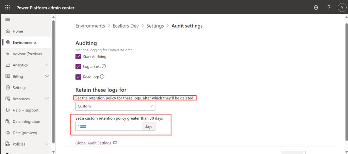Open the help question mark icon
Image resolution: width=348 pixels, height=154 pixels.
329,7
